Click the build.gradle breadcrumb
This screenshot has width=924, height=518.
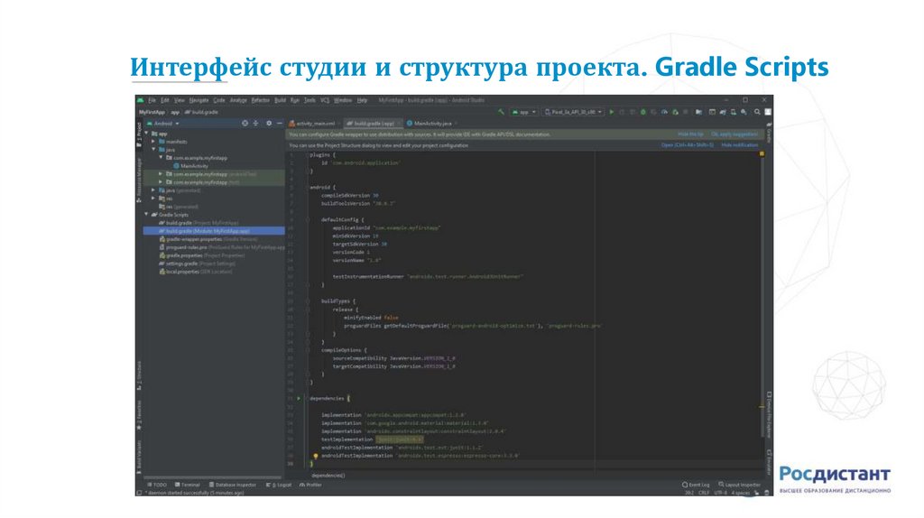[201, 112]
